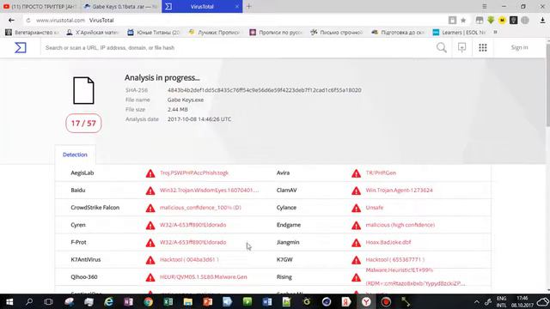The height and width of the screenshot is (309, 550).
Task: Expand the bookmarks bar overflow chevron
Action: 495,33
